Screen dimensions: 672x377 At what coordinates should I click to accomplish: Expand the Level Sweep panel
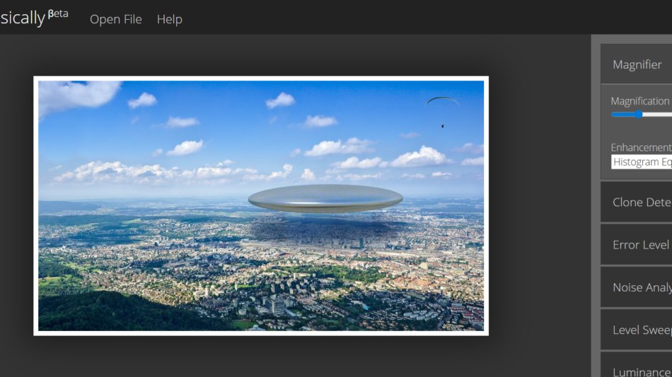641,330
